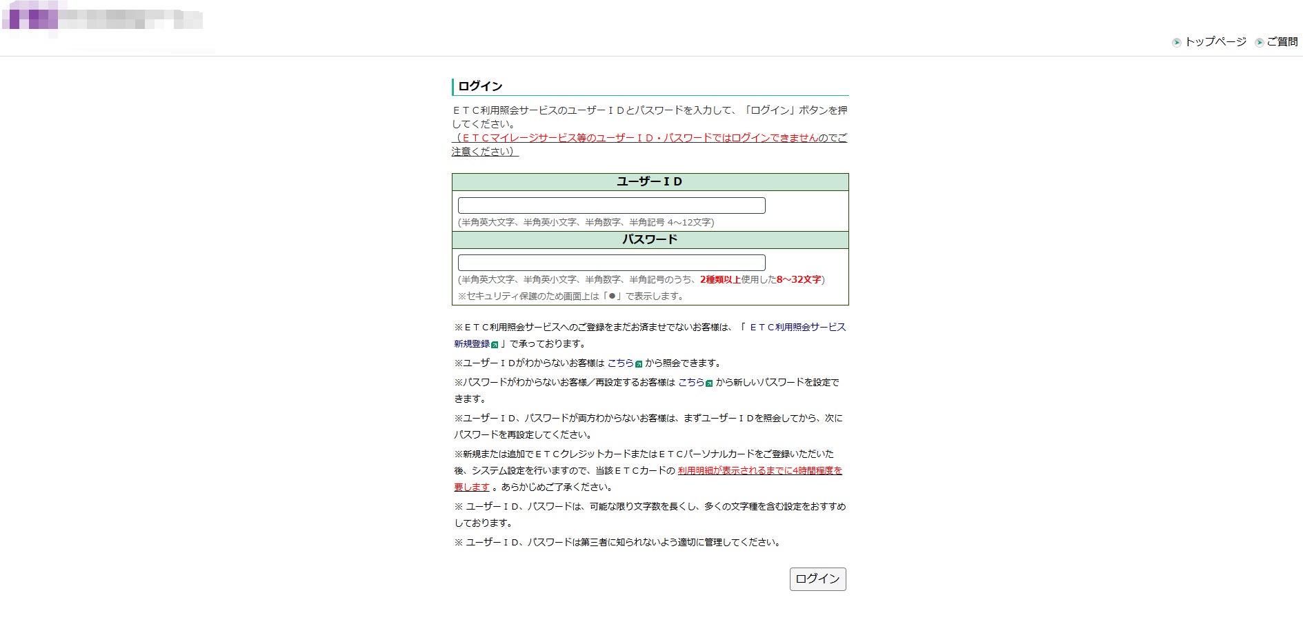Open ETC利用照会サービス新規登録 link
This screenshot has width=1303, height=622.
pyautogui.click(x=650, y=335)
